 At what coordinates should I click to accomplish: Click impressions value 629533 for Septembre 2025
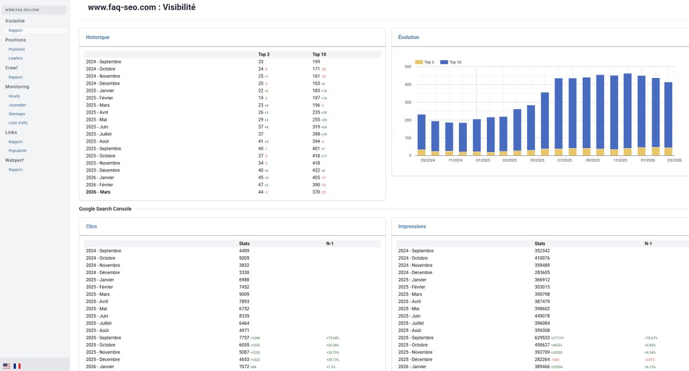542,338
